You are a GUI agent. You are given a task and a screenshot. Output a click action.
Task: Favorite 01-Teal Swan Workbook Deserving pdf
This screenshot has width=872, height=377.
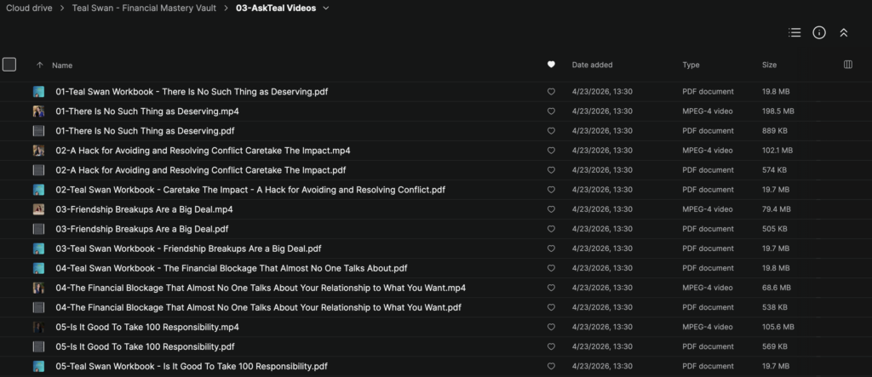coord(551,92)
